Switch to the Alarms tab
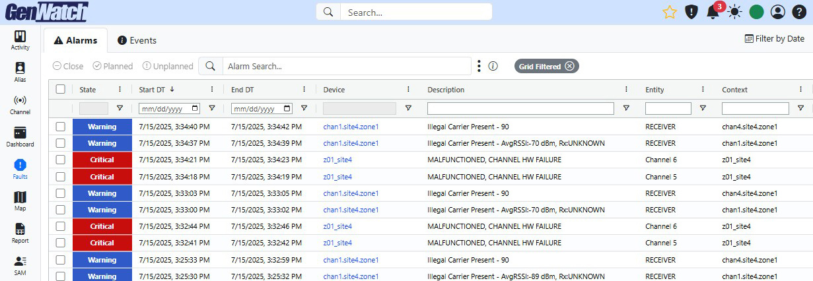 76,40
